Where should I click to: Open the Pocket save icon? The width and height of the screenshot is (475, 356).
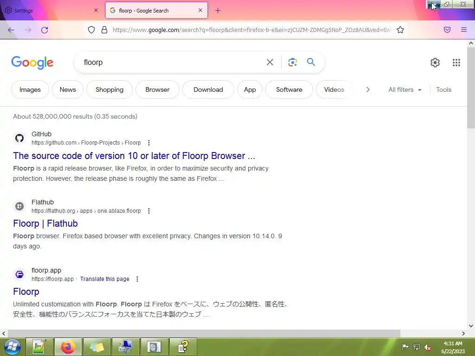[447, 30]
